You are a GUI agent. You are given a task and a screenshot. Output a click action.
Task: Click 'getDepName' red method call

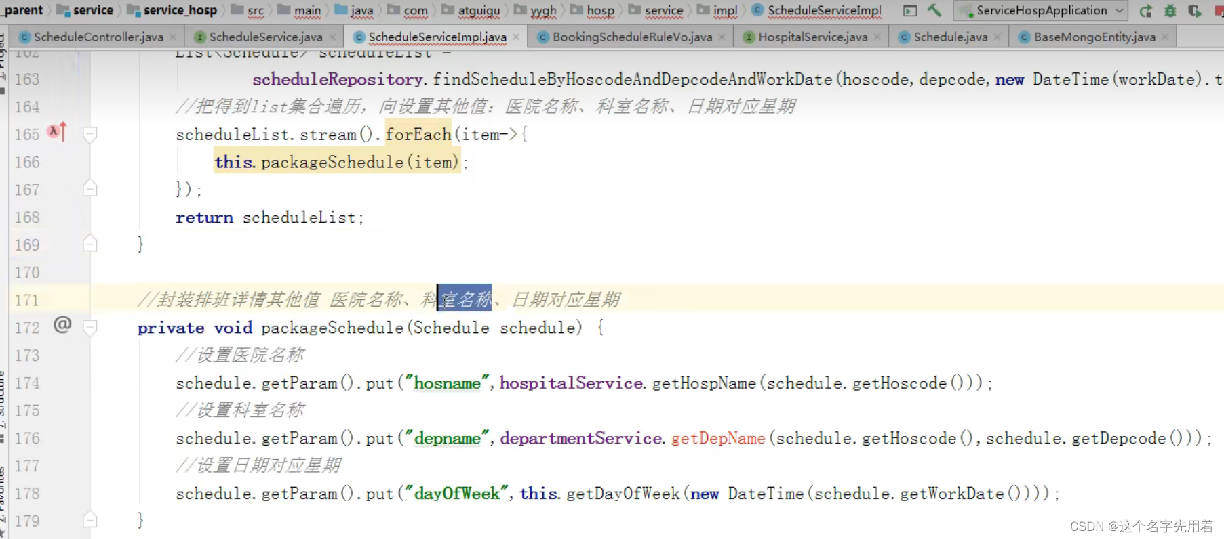[718, 438]
